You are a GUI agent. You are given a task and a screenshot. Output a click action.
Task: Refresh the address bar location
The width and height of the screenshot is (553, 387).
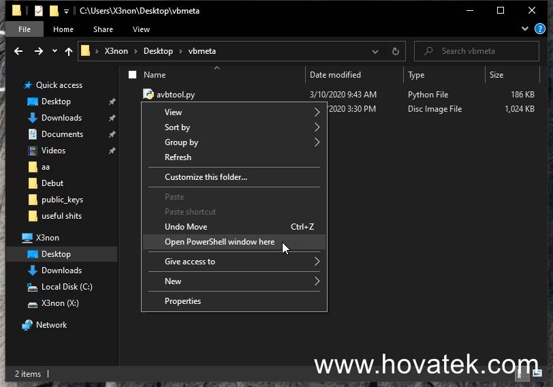pos(395,51)
